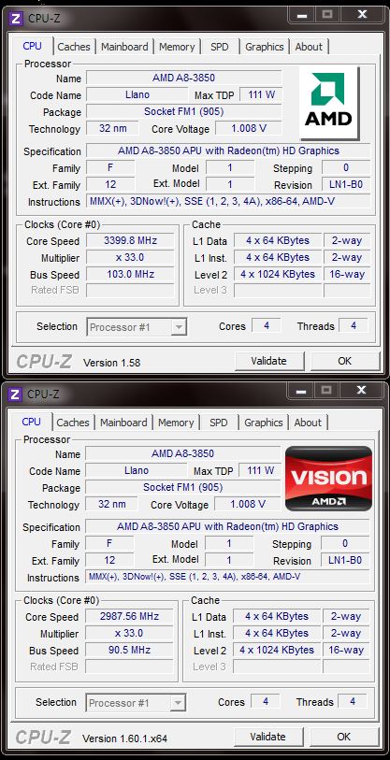Click the Validate button in the 1.60.1.x64 window
Screen dimensions: 390x760
point(268,737)
